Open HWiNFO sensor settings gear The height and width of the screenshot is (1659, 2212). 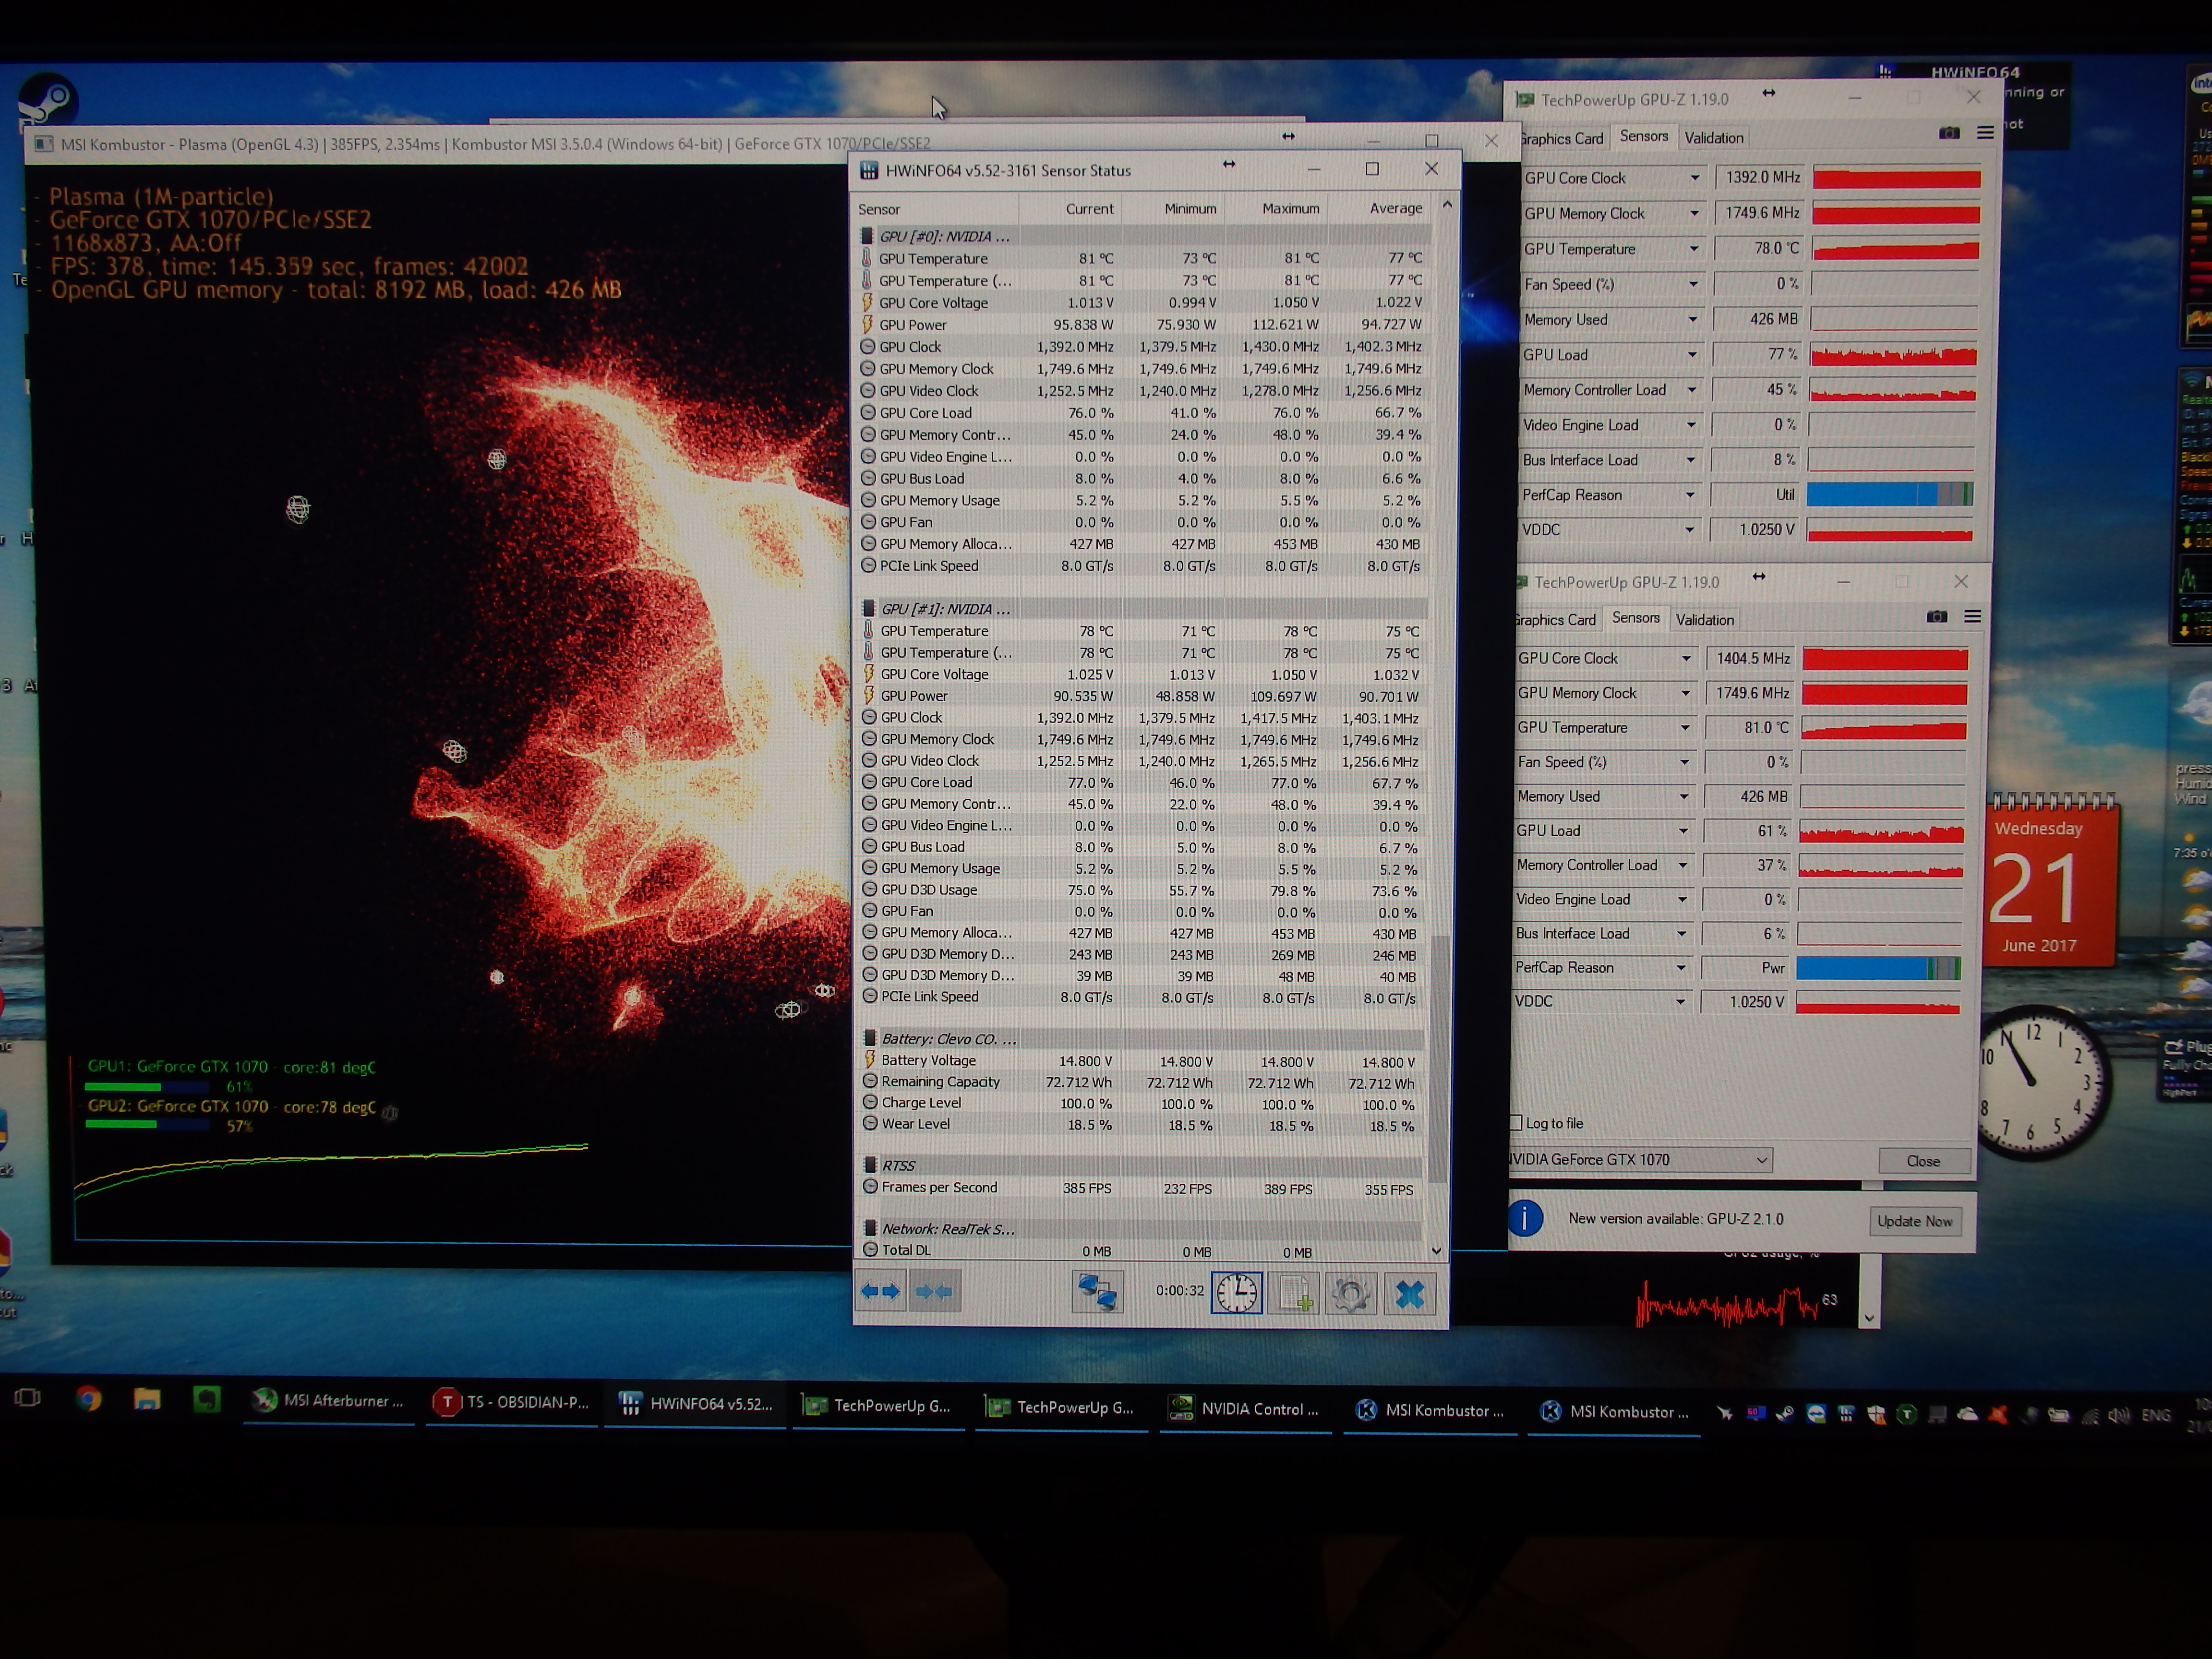(x=1351, y=1294)
